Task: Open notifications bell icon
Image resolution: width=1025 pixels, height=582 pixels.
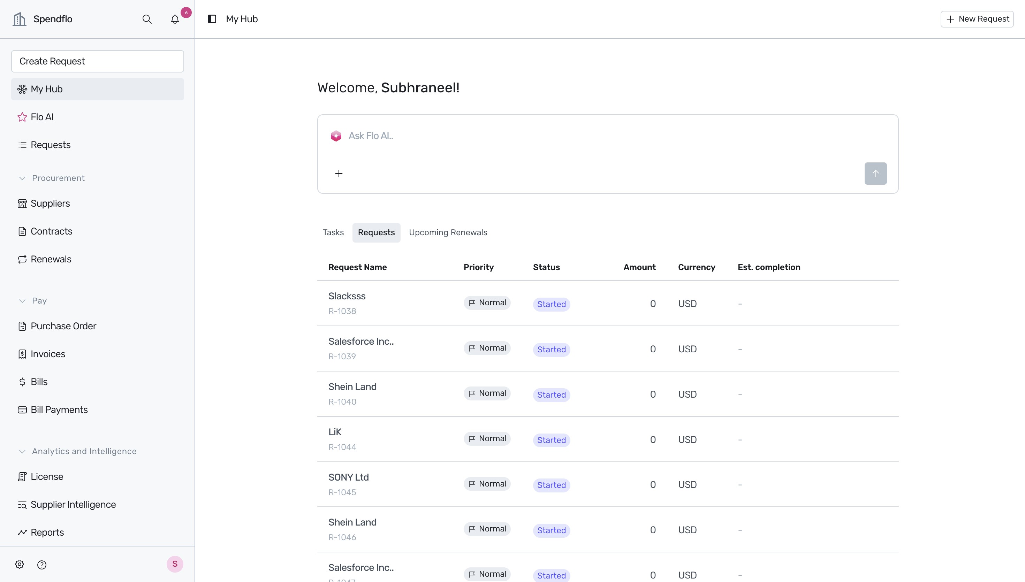Action: point(175,19)
